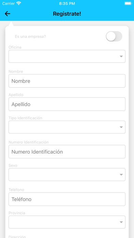Focus the Apellido text field
This screenshot has width=134, height=238.
[x=67, y=104]
